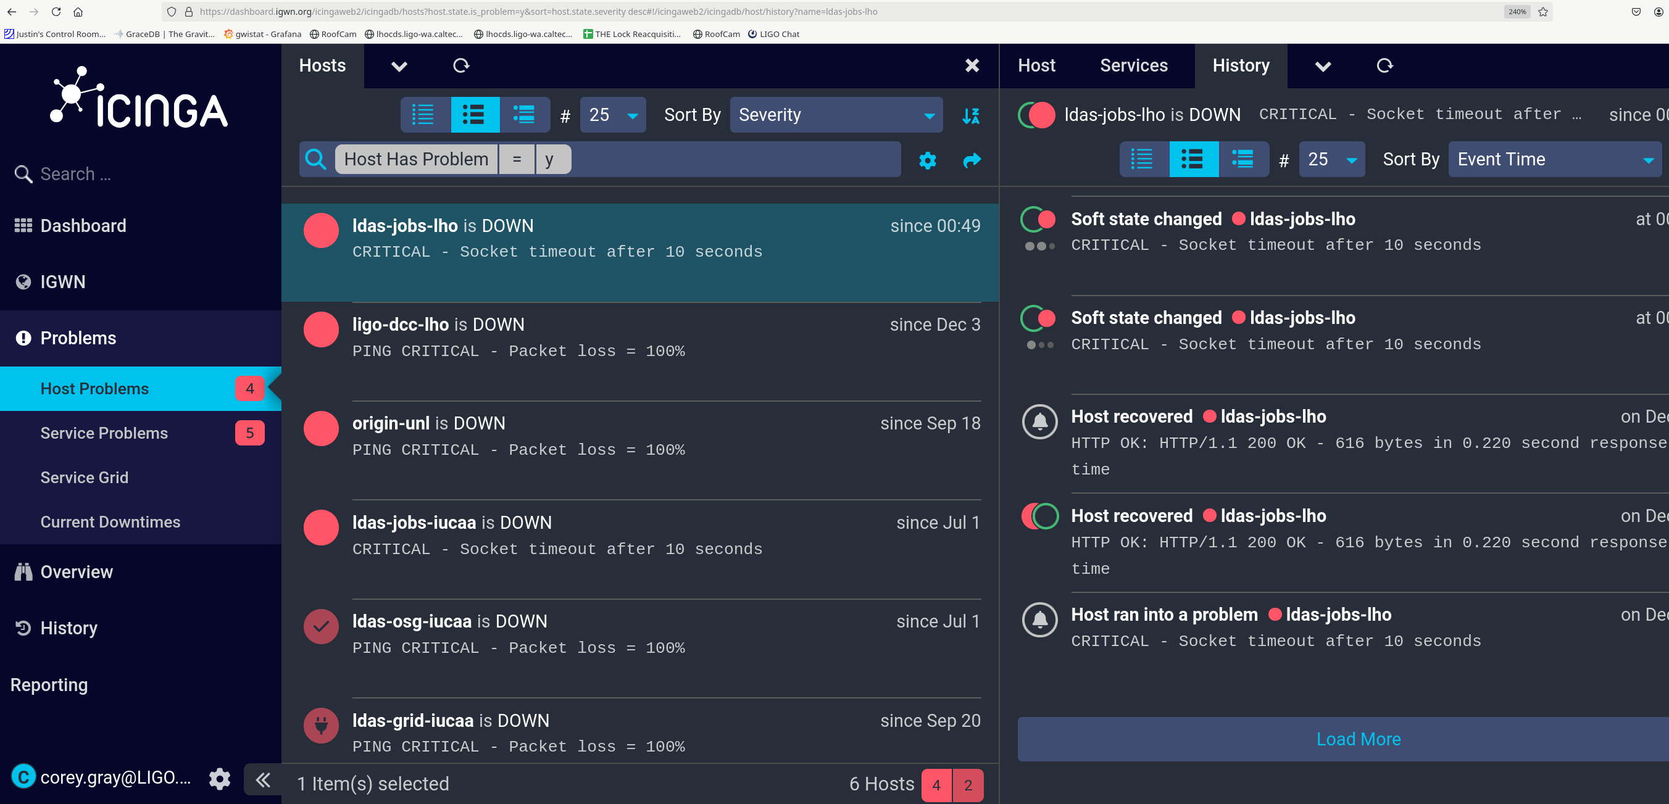This screenshot has width=1669, height=804.
Task: Click the IGWN globe icon
Action: click(x=23, y=282)
